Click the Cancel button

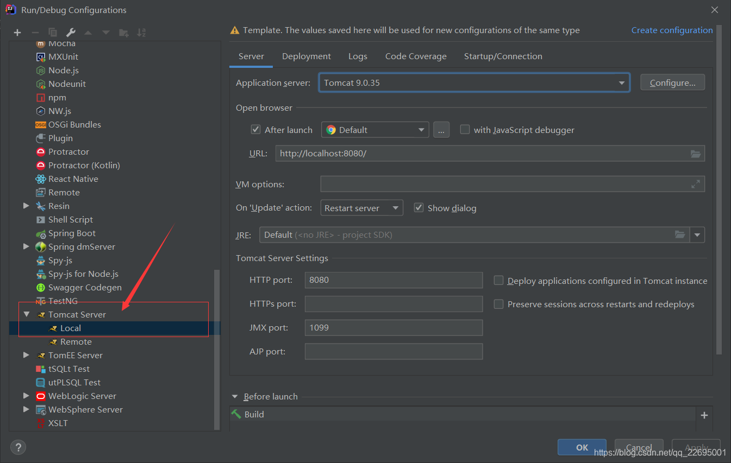[x=639, y=447]
